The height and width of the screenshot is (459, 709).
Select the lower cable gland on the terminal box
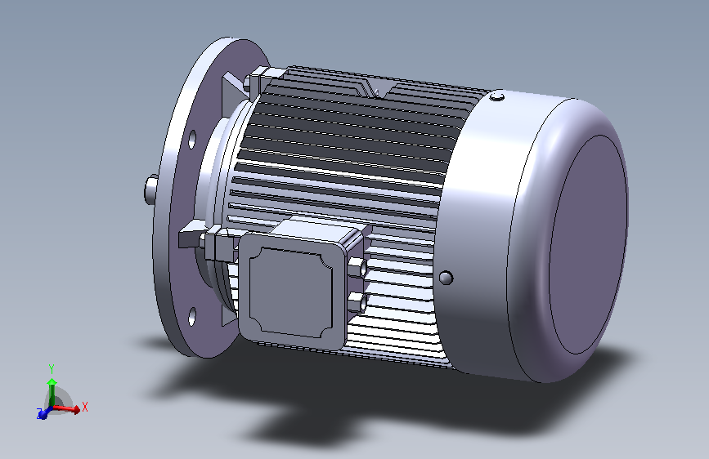pyautogui.click(x=358, y=302)
